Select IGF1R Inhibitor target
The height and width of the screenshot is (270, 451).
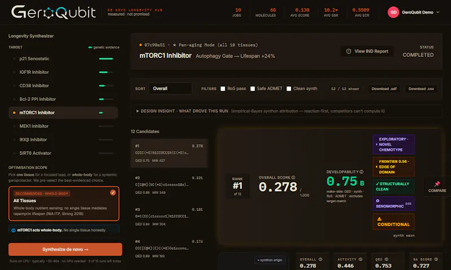(63, 72)
